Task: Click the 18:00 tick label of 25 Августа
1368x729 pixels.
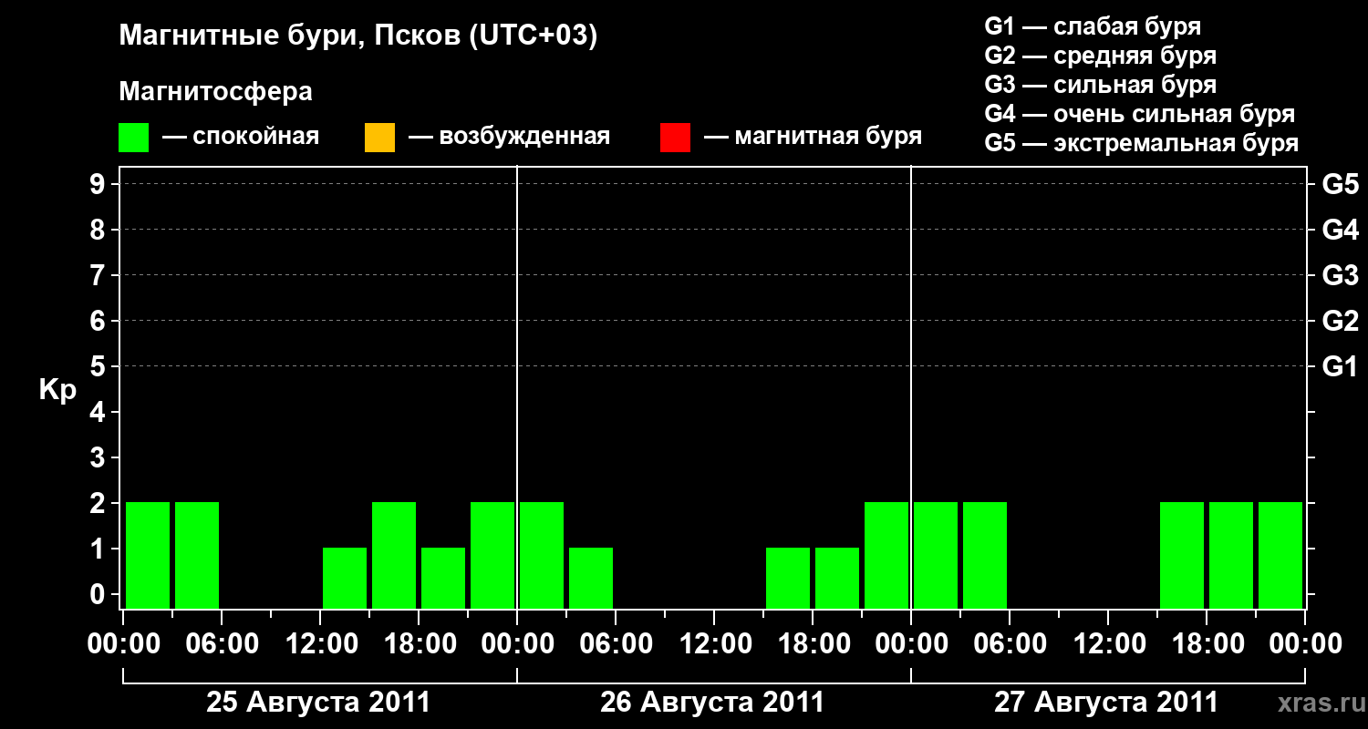Action: click(419, 644)
